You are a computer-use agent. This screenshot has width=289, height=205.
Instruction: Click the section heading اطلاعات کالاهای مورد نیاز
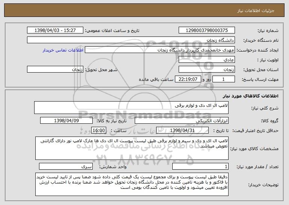250,96
